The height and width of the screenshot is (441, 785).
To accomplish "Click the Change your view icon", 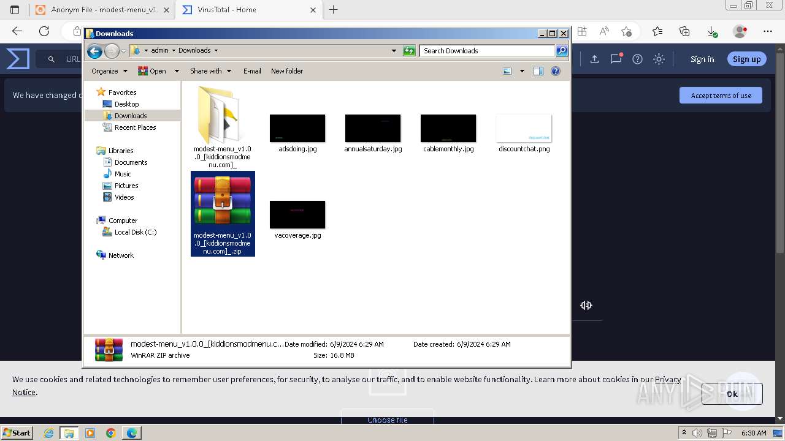I will 507,71.
